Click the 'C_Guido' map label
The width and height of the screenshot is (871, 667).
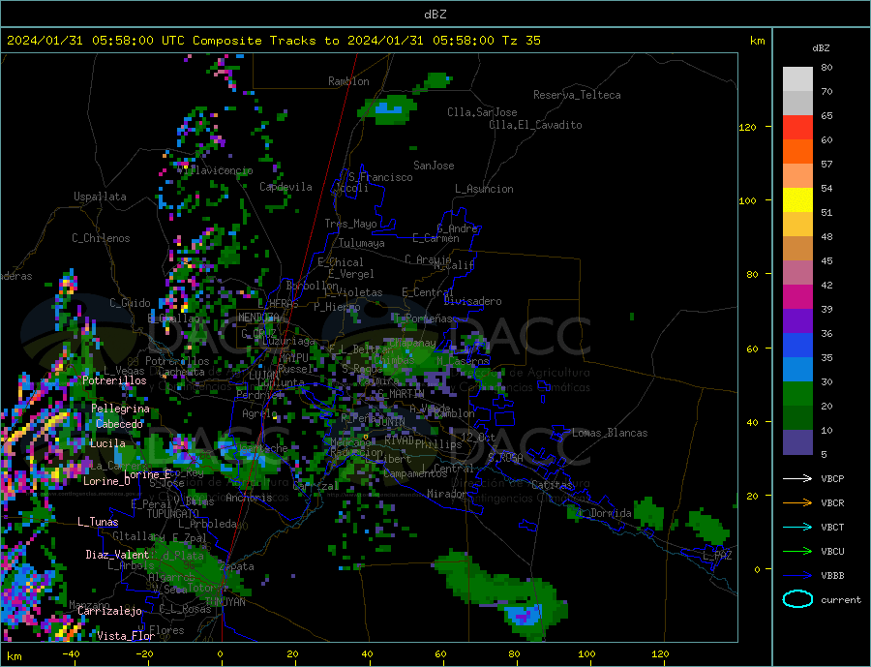coord(130,303)
